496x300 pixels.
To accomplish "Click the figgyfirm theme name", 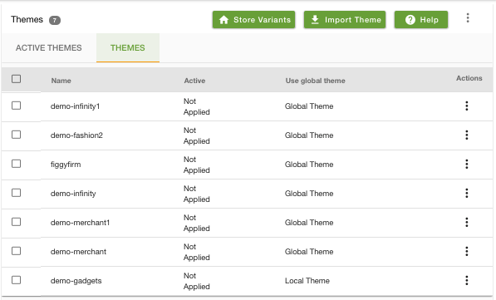I will 66,165.
